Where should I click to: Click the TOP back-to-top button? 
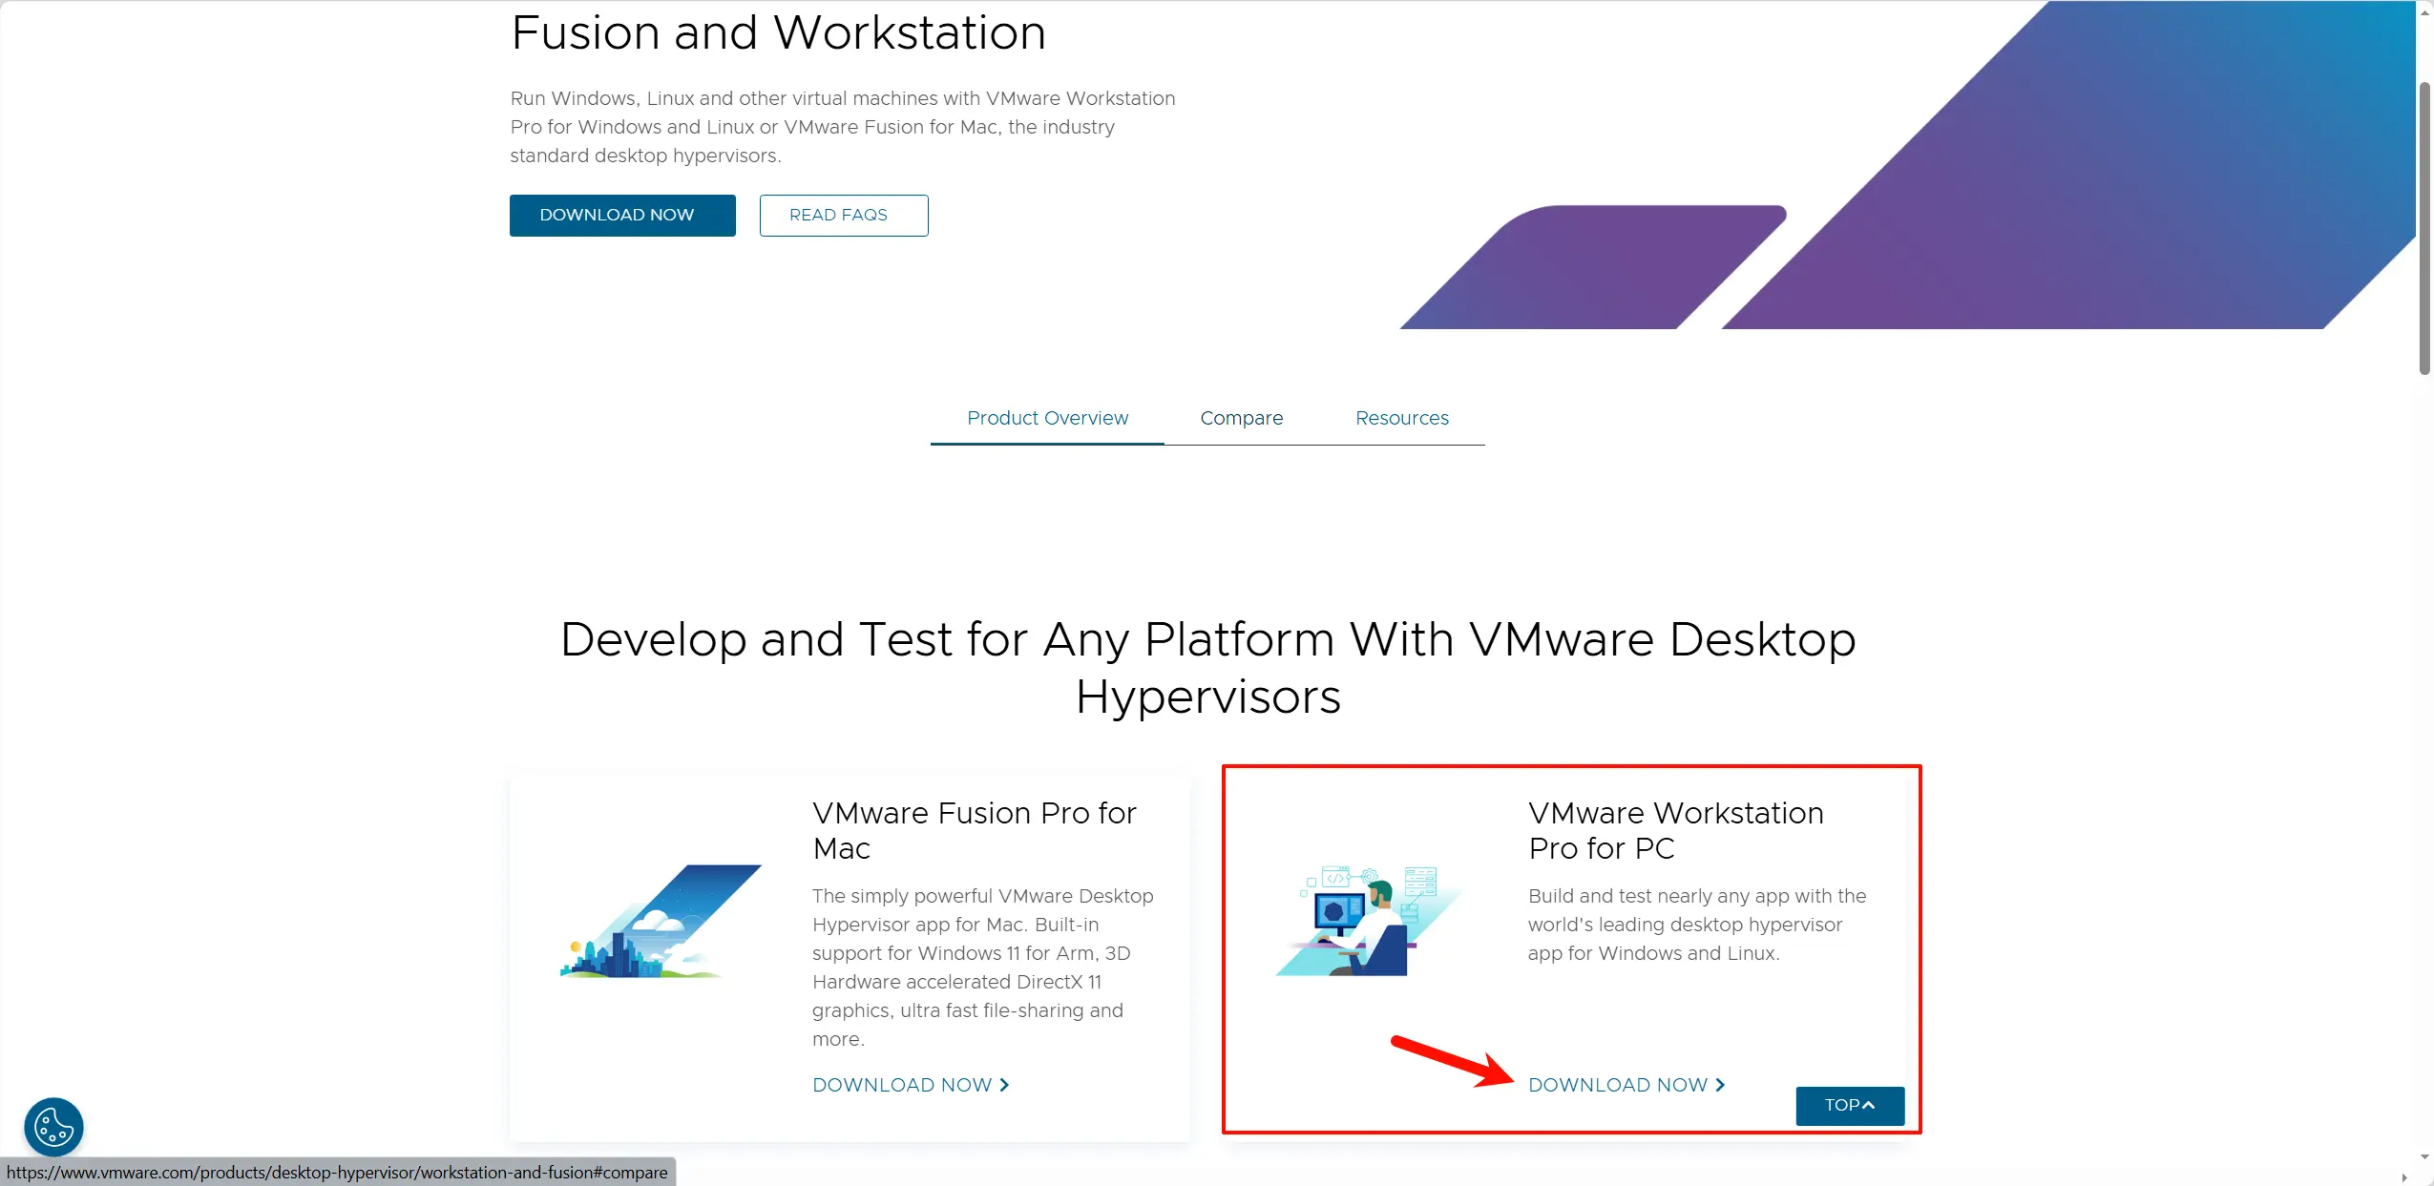[x=1849, y=1105]
